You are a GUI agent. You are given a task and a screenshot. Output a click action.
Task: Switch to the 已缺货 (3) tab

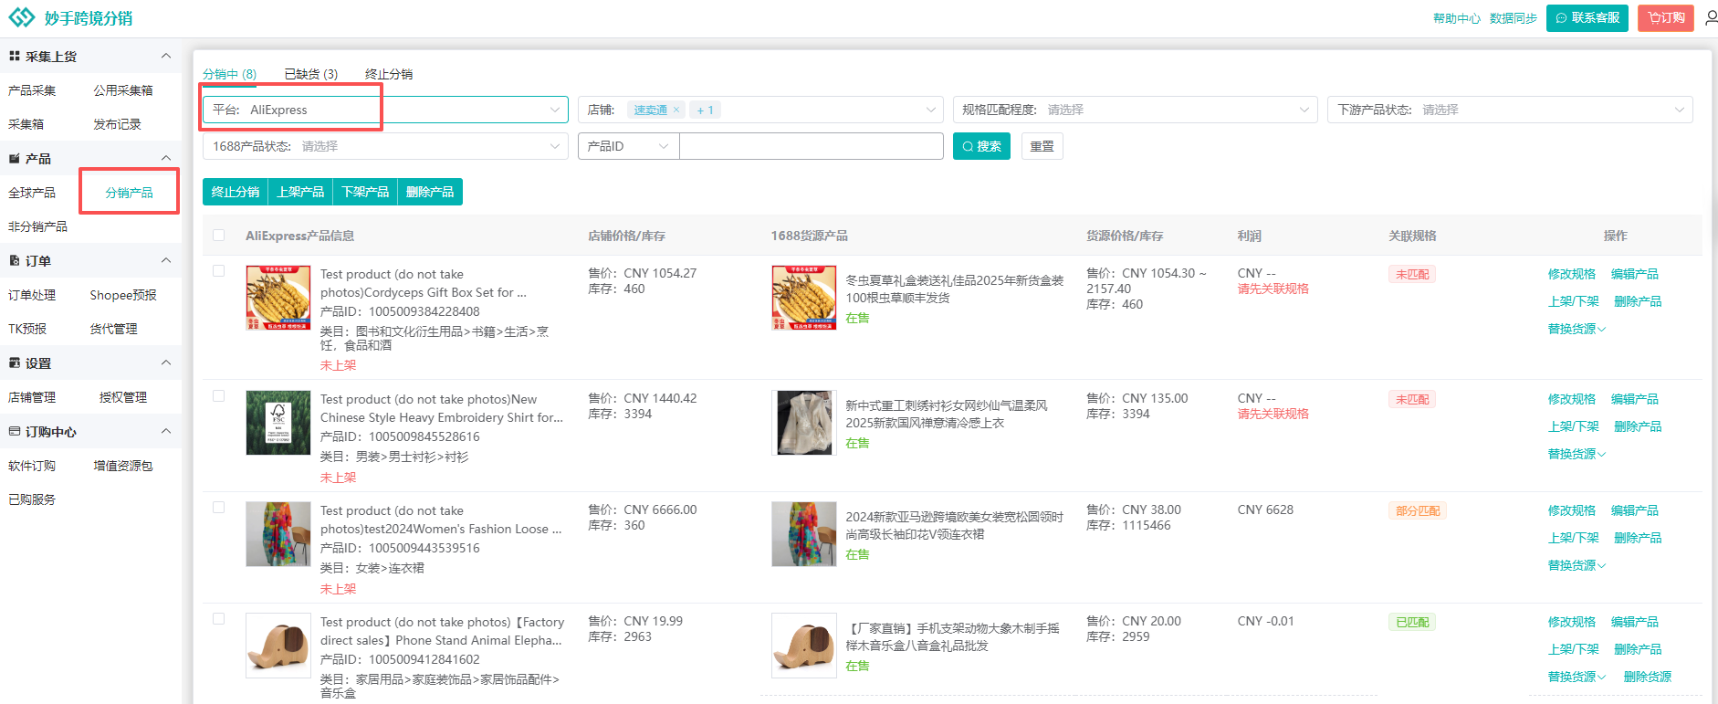click(x=310, y=74)
